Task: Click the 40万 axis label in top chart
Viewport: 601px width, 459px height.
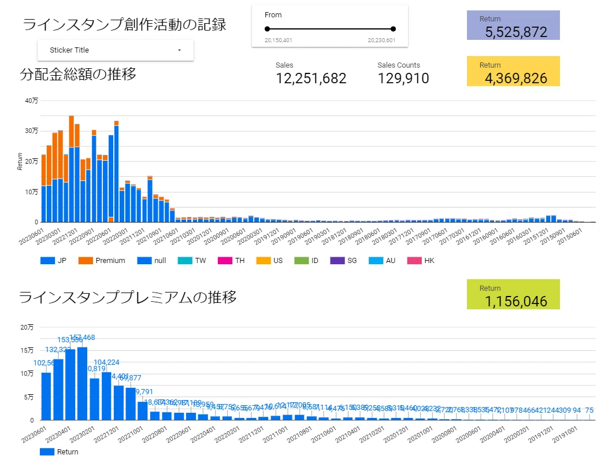Action: 31,101
